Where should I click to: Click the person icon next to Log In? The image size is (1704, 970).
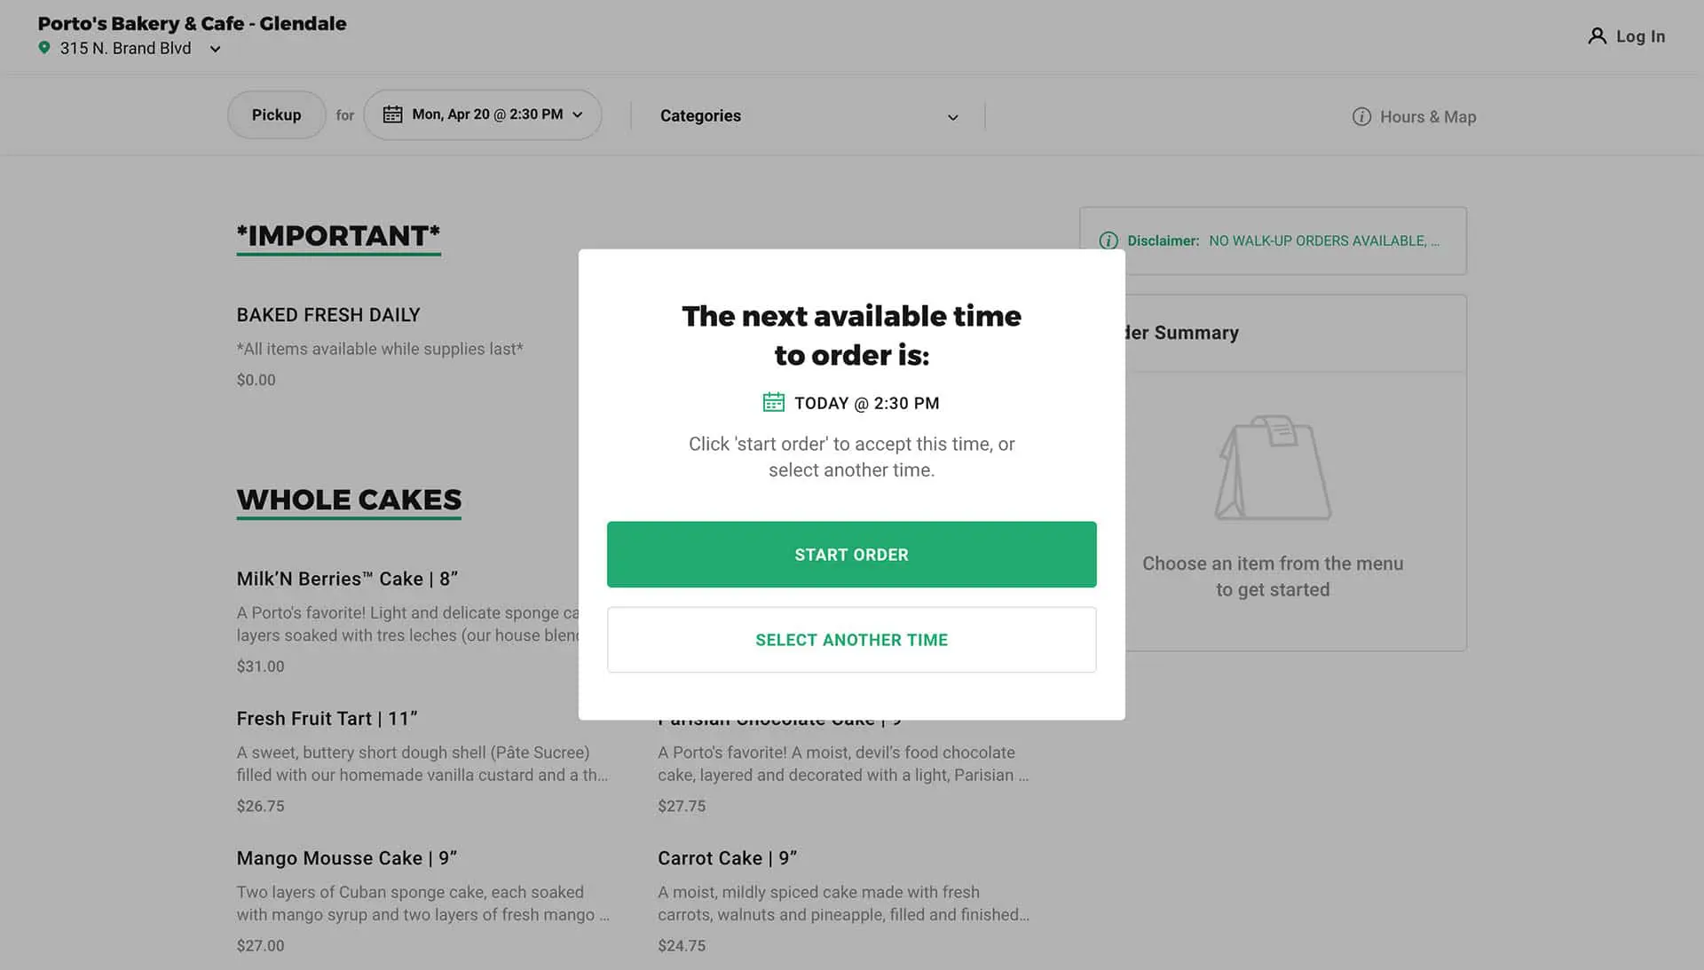tap(1597, 35)
